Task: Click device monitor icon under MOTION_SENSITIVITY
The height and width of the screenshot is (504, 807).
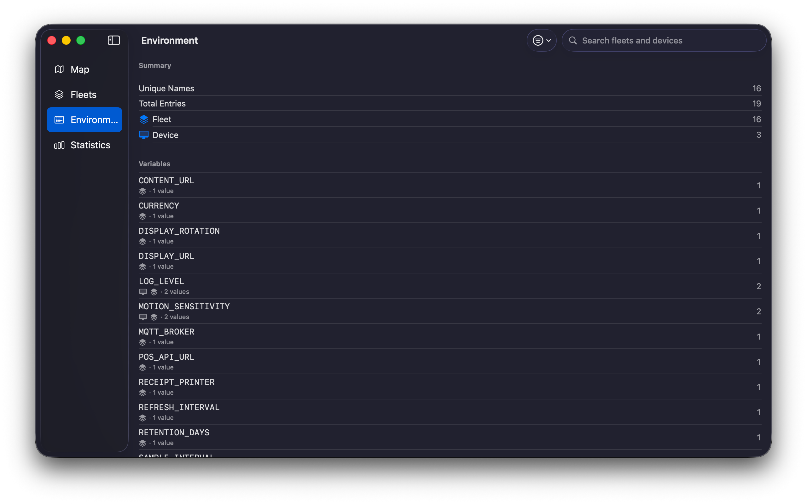Action: pyautogui.click(x=143, y=317)
